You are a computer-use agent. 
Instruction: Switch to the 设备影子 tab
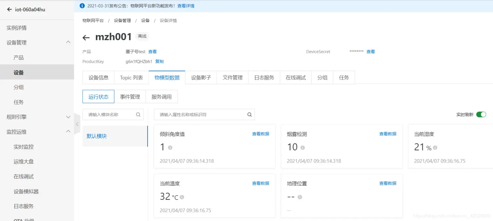coord(201,78)
